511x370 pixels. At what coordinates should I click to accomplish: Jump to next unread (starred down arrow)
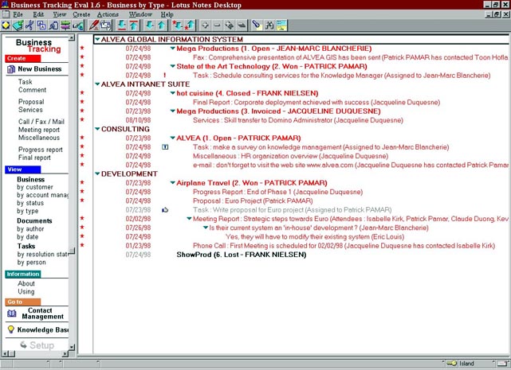point(178,25)
